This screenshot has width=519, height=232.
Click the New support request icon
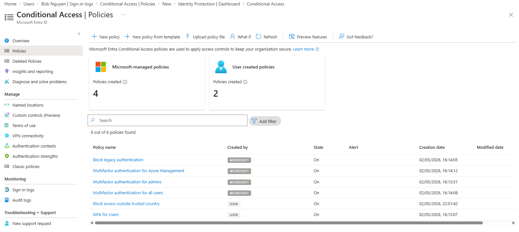coord(7,223)
